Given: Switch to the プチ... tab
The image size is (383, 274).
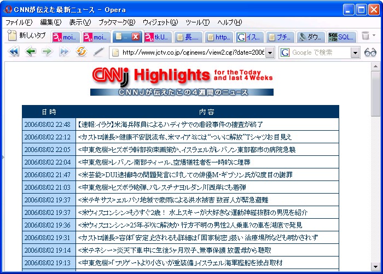Looking at the screenshot, I should 280,37.
